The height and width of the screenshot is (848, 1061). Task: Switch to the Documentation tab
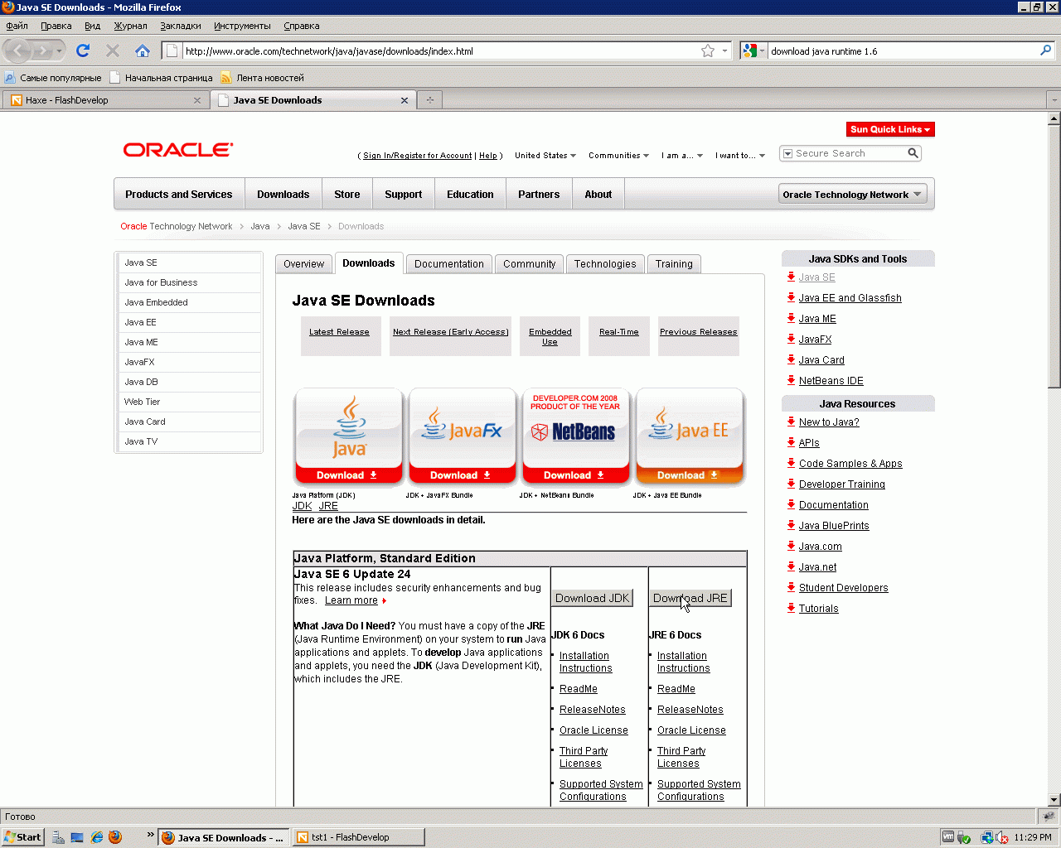[x=449, y=264]
